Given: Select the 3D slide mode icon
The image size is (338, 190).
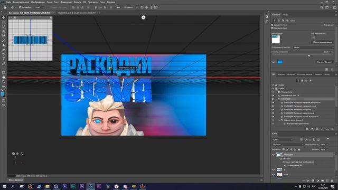Looking at the screenshot, I should point(151,7).
